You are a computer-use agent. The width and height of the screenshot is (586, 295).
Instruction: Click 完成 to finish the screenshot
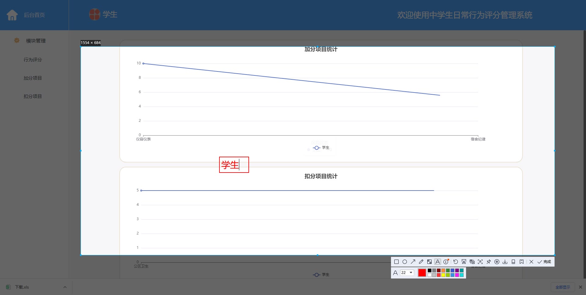point(544,262)
